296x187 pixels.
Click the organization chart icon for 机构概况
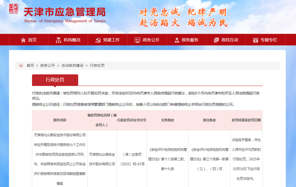[58, 40]
